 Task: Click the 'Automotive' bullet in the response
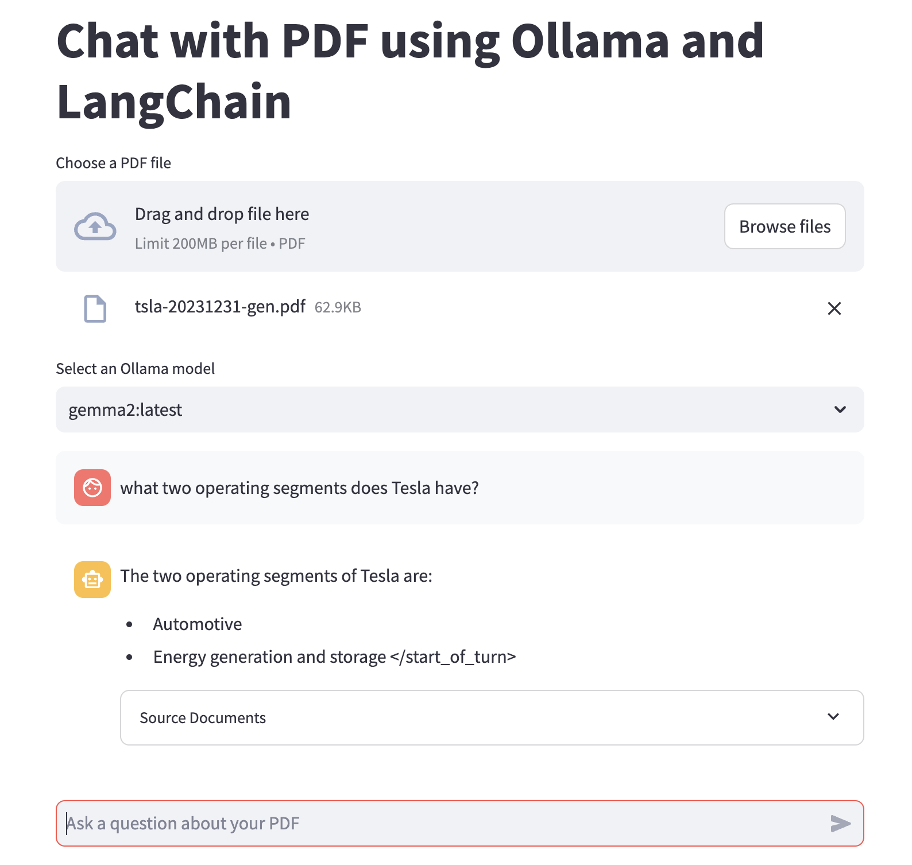(197, 624)
